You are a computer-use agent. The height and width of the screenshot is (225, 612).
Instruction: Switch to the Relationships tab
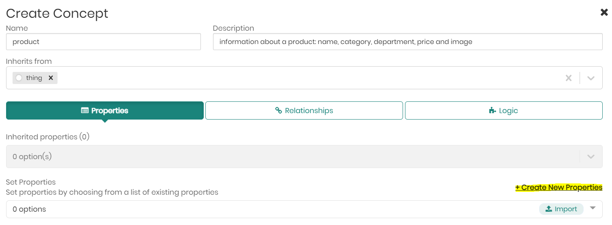(x=304, y=111)
